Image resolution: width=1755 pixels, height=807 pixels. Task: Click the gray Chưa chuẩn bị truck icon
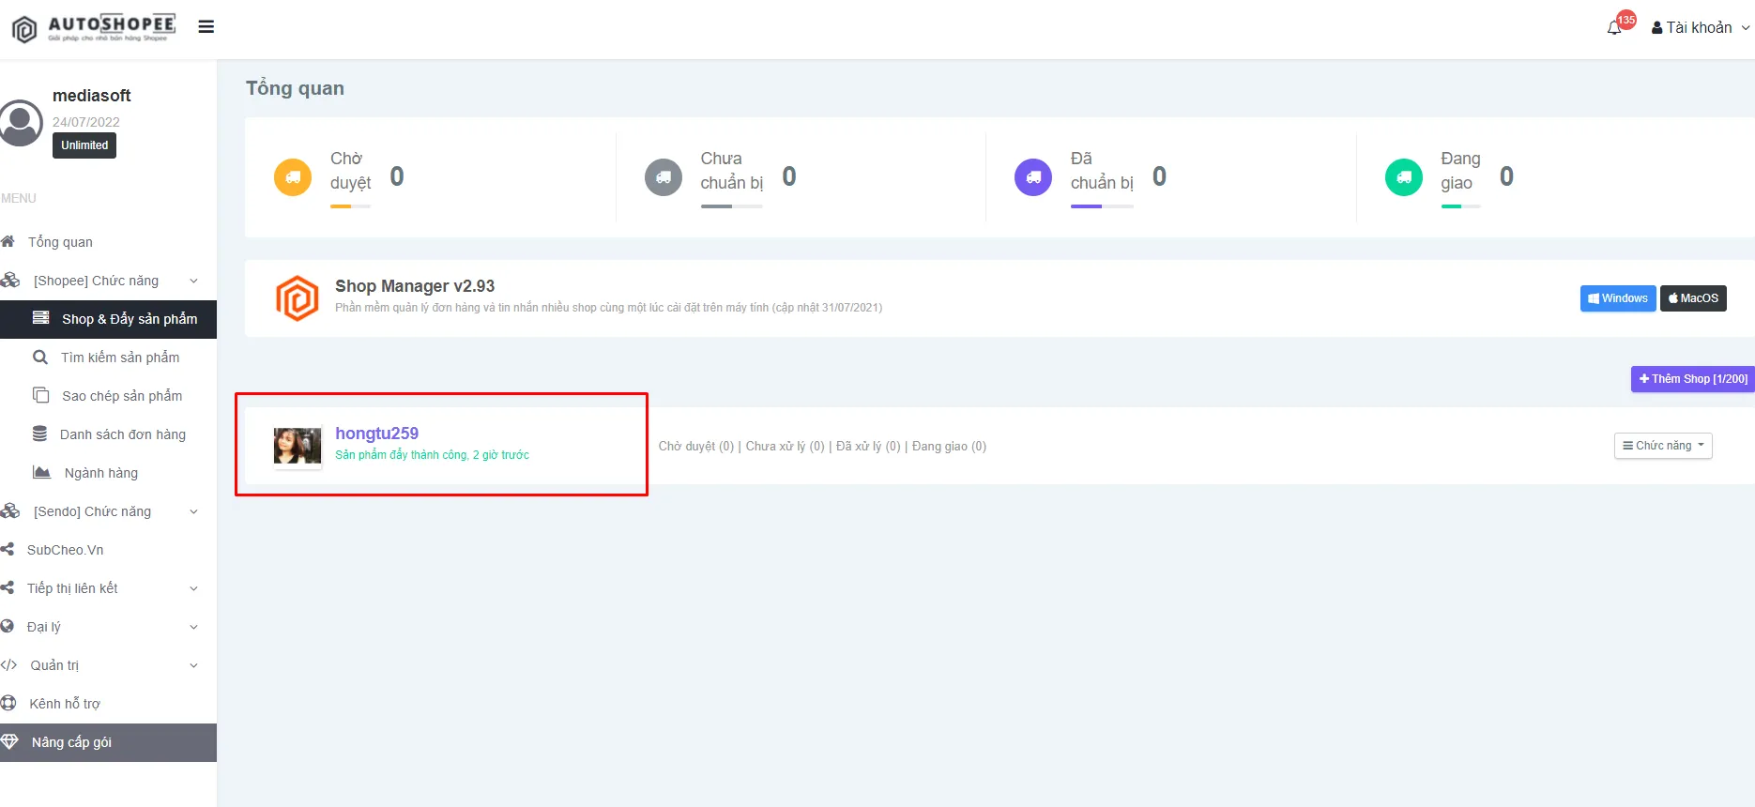point(664,176)
